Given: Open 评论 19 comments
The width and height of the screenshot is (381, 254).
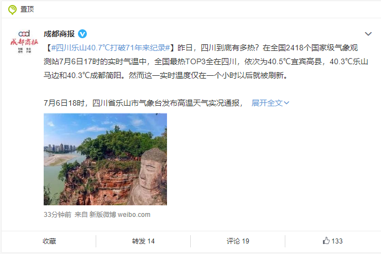Looking at the screenshot, I should pyautogui.click(x=238, y=241).
